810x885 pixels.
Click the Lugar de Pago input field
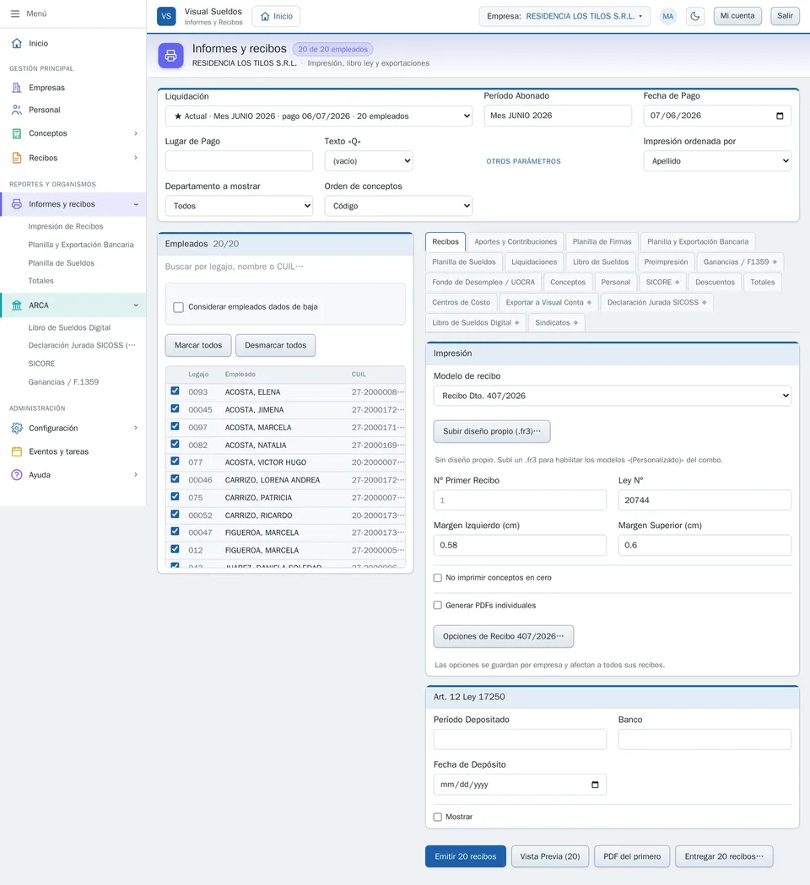click(239, 161)
